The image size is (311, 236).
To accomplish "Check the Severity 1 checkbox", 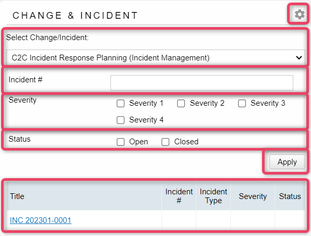I will pos(120,103).
